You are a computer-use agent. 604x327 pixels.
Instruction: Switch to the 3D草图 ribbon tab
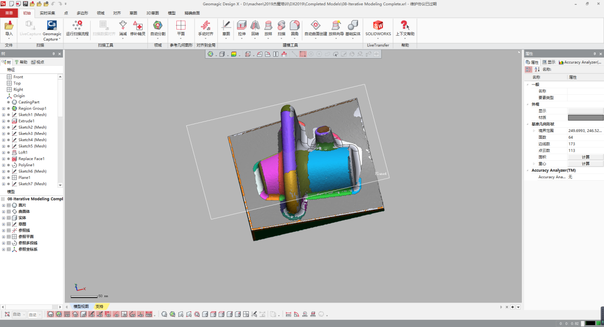(151, 13)
